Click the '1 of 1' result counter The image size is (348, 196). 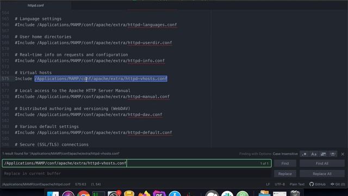click(264, 163)
